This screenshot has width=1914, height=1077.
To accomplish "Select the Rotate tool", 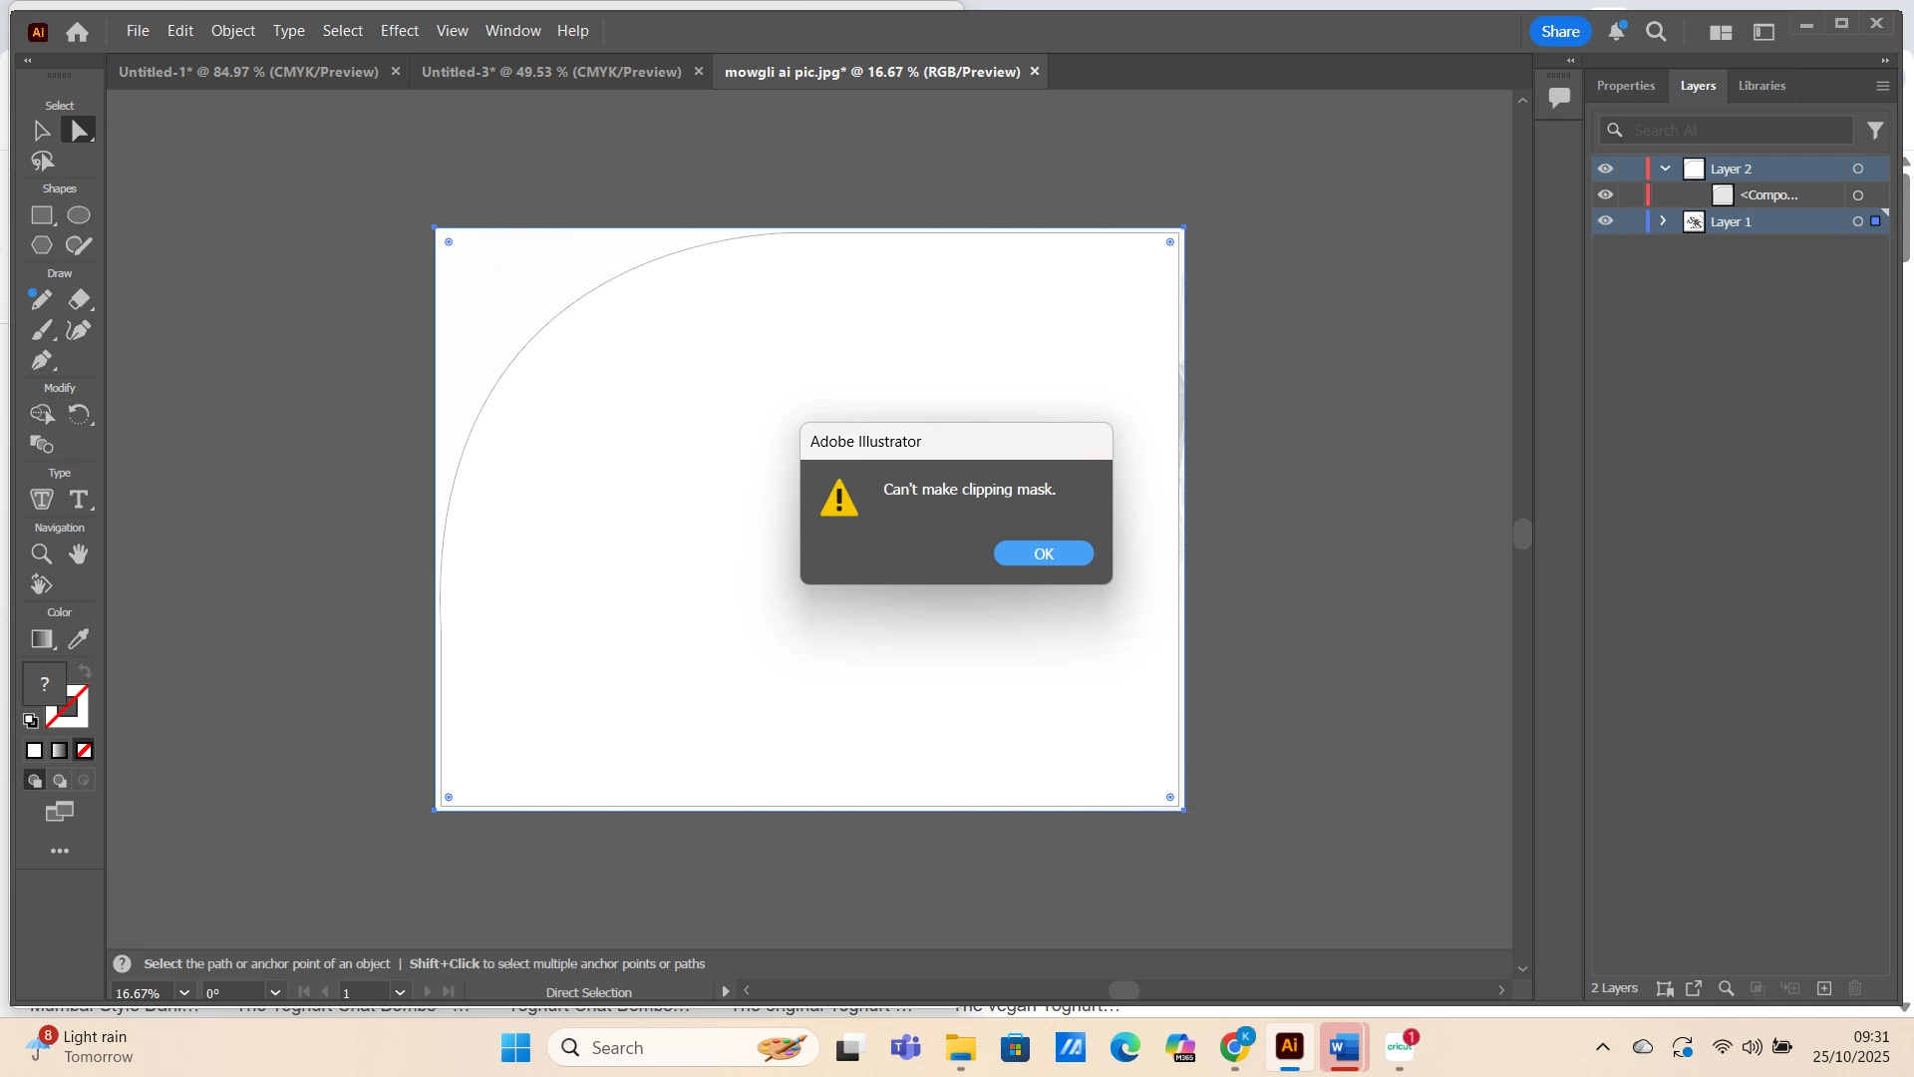I will 79,414.
